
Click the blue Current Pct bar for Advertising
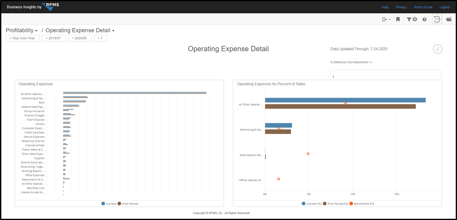[278, 126]
